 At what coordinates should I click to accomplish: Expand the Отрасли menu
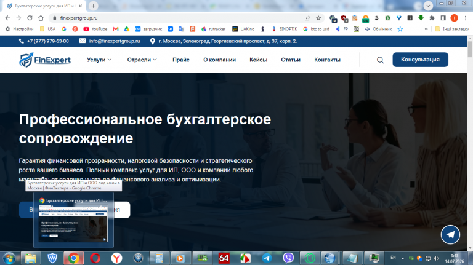(x=142, y=60)
